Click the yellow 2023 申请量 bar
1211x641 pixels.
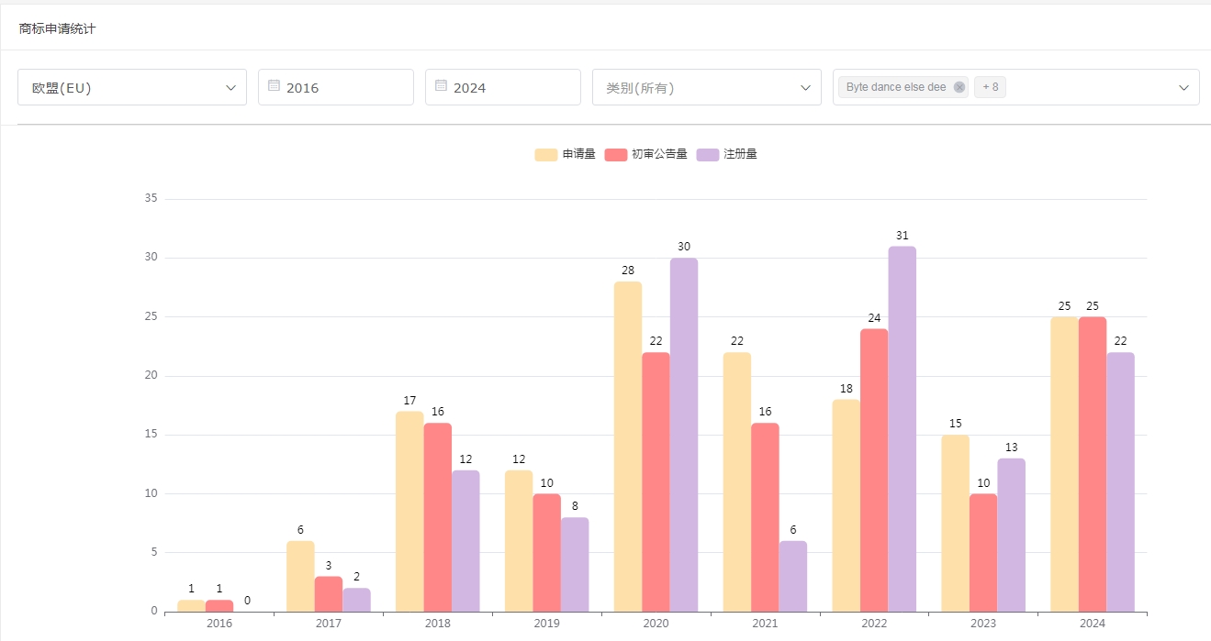[955, 523]
